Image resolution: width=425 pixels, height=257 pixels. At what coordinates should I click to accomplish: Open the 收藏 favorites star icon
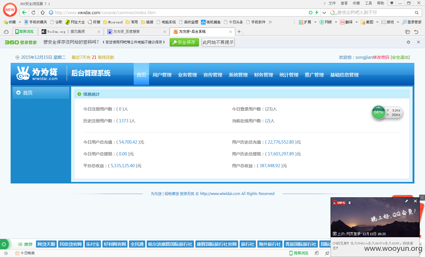6,22
